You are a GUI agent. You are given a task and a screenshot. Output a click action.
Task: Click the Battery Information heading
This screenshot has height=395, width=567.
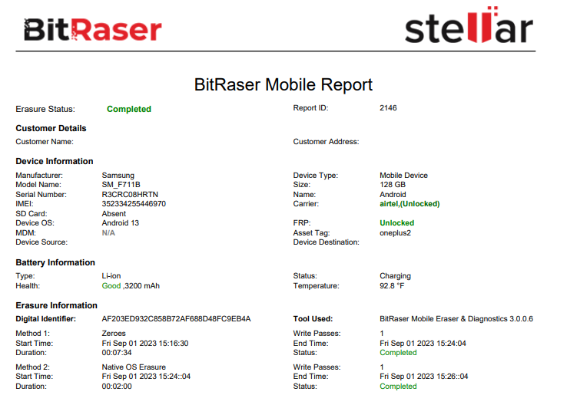pyautogui.click(x=55, y=262)
